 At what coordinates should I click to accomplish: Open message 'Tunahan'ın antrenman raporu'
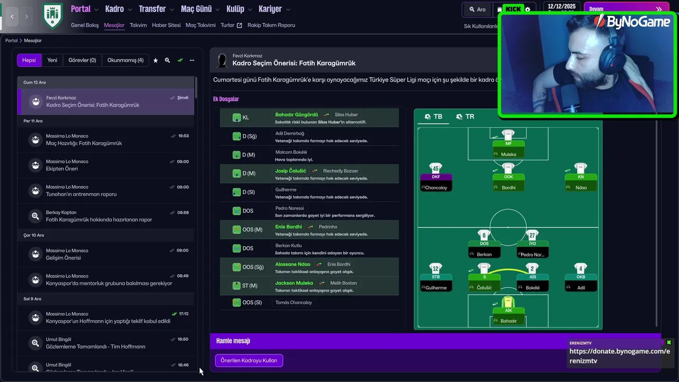(106, 190)
